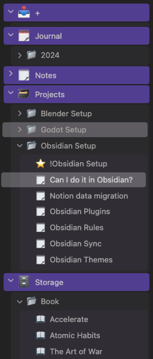Image resolution: width=153 pixels, height=359 pixels.
Task: Click the star icon beside !Obsidian Setup
Action: click(40, 163)
